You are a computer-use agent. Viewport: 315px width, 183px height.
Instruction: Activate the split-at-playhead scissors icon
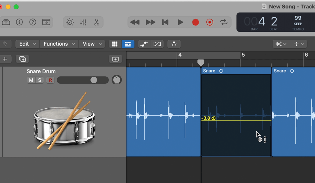(x=174, y=44)
